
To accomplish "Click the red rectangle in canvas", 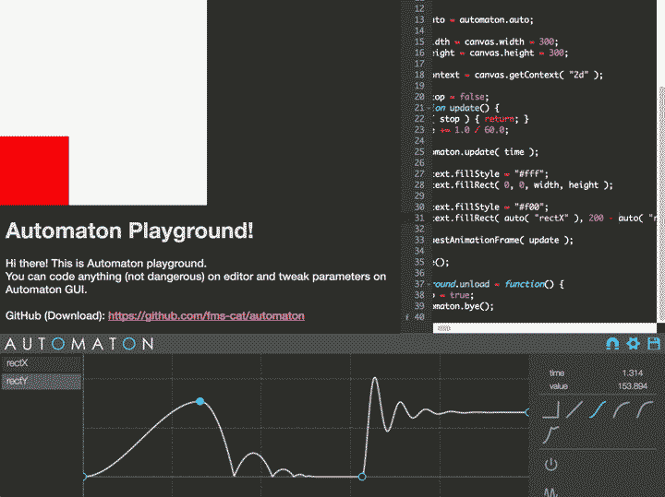I will (x=34, y=171).
